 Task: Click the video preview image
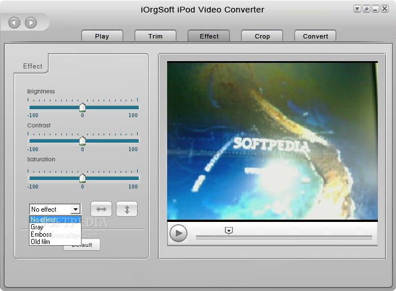(272, 140)
